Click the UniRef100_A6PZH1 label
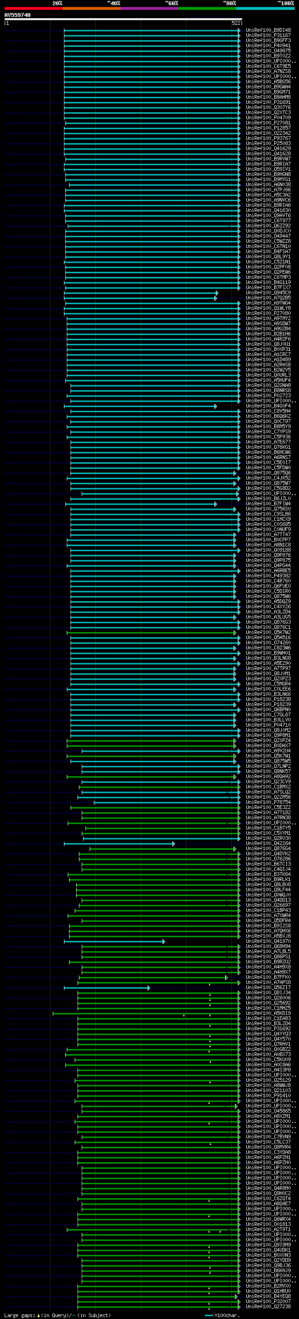Image resolution: width=299 pixels, height=1319 pixels. (x=268, y=1157)
